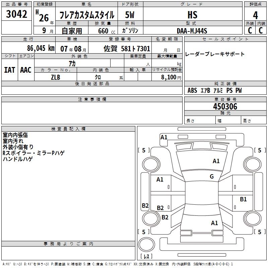The width and height of the screenshot is (268, 268).
Task: Click the 長さ dimension label
Action: (190, 121)
